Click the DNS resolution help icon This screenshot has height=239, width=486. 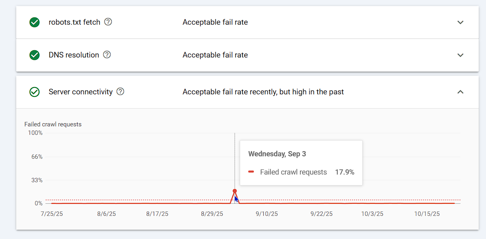[107, 55]
